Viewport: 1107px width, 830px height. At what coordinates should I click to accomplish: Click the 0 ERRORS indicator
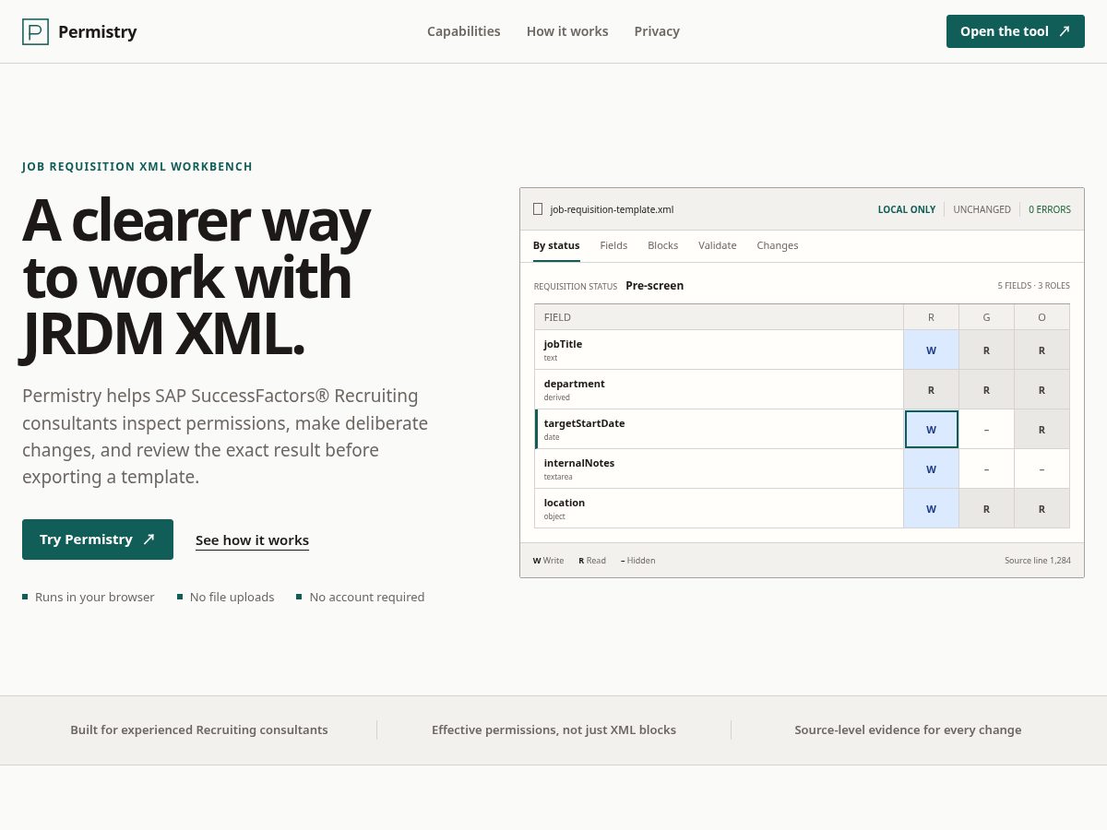click(1050, 209)
